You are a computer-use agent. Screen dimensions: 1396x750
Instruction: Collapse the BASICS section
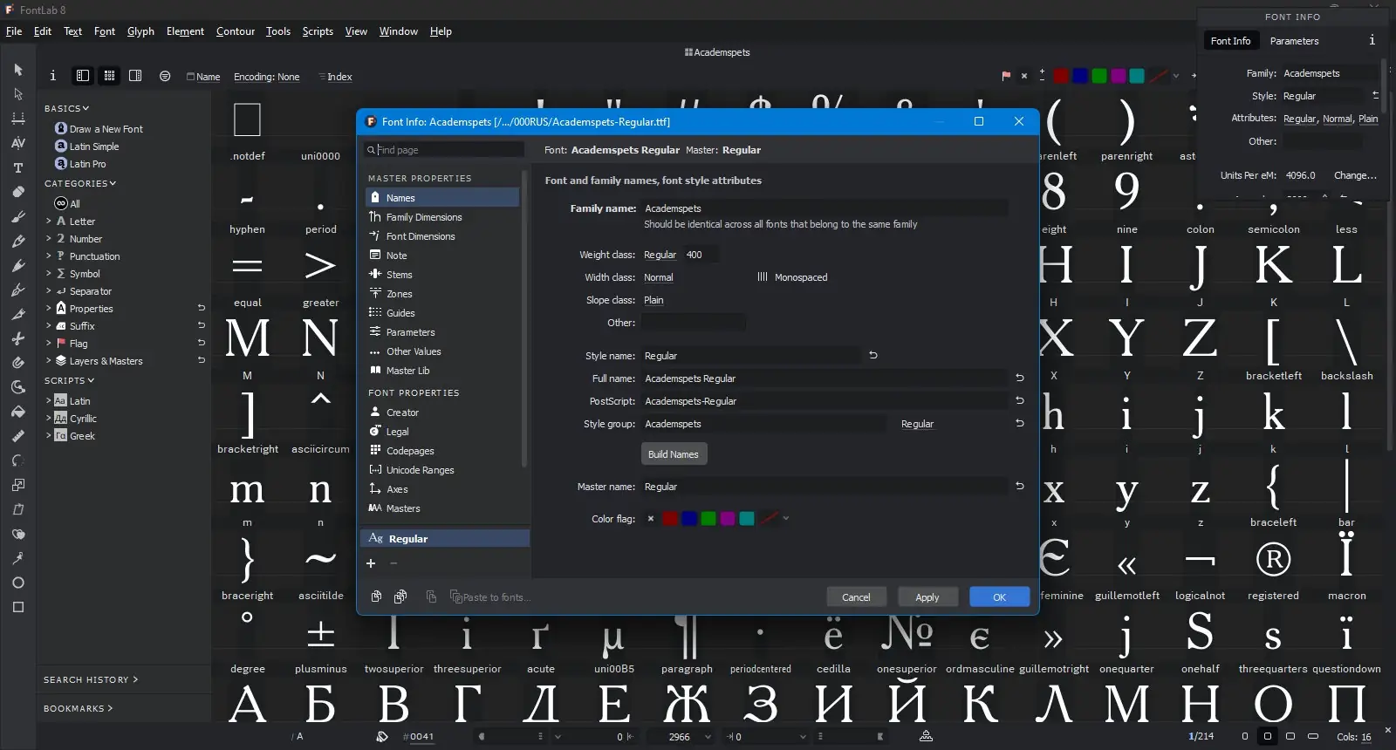[x=67, y=108]
